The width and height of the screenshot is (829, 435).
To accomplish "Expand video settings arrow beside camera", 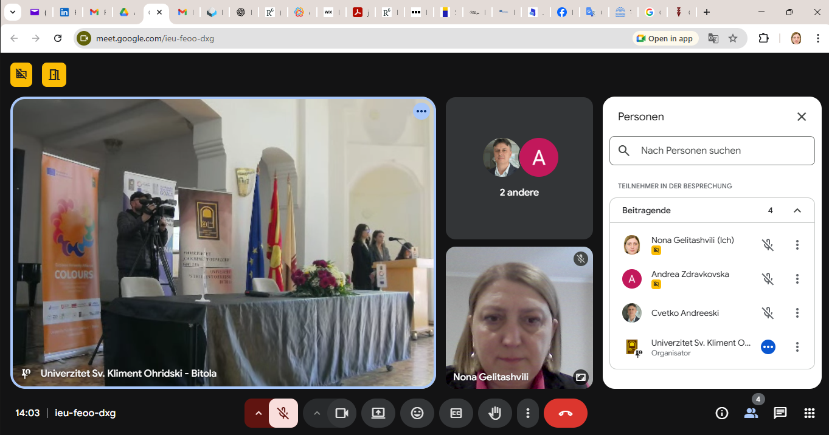I will point(316,413).
